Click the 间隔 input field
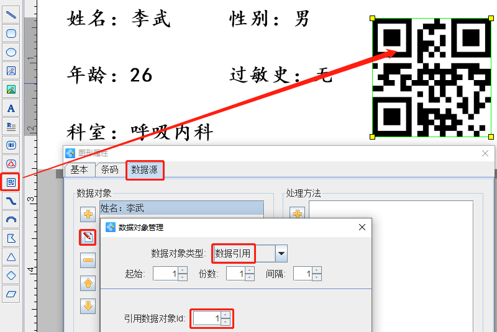 pos(303,274)
